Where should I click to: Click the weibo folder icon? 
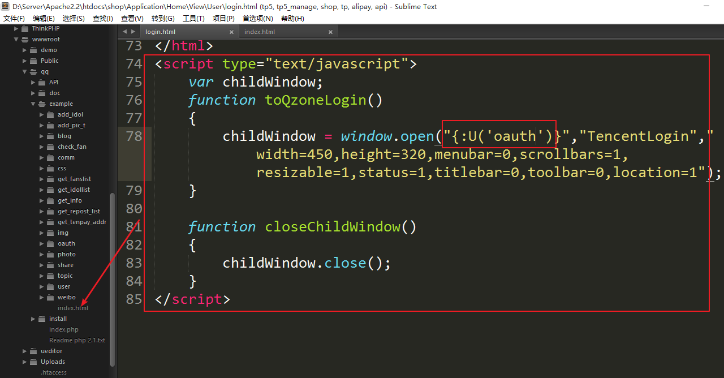(x=51, y=297)
